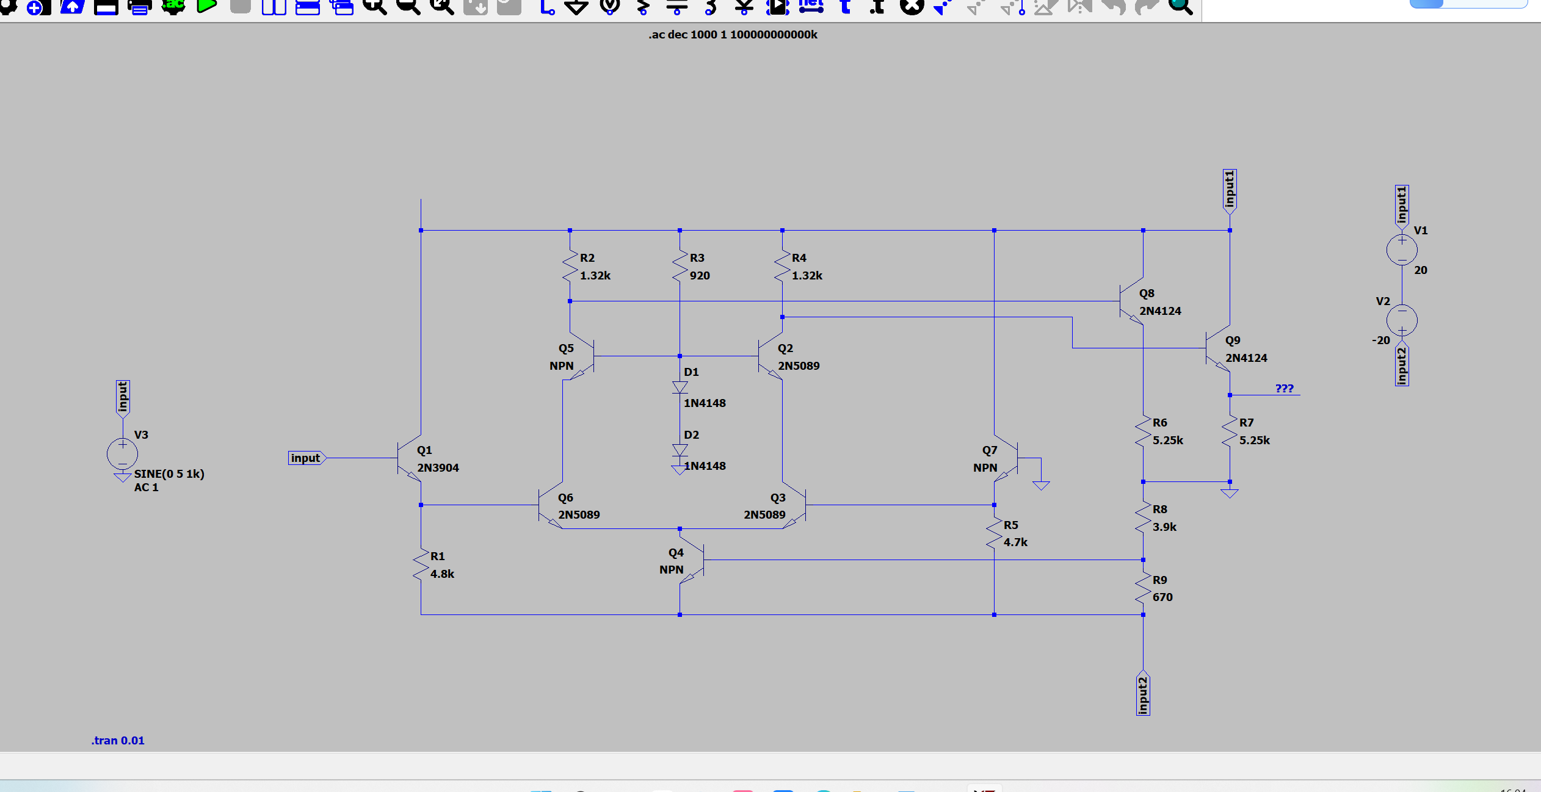Click the input2 flag below R9
Screen dimensions: 1541x792
point(1143,693)
